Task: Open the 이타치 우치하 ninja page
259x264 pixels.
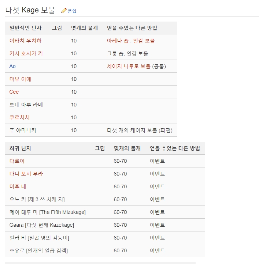Action: tap(25, 41)
